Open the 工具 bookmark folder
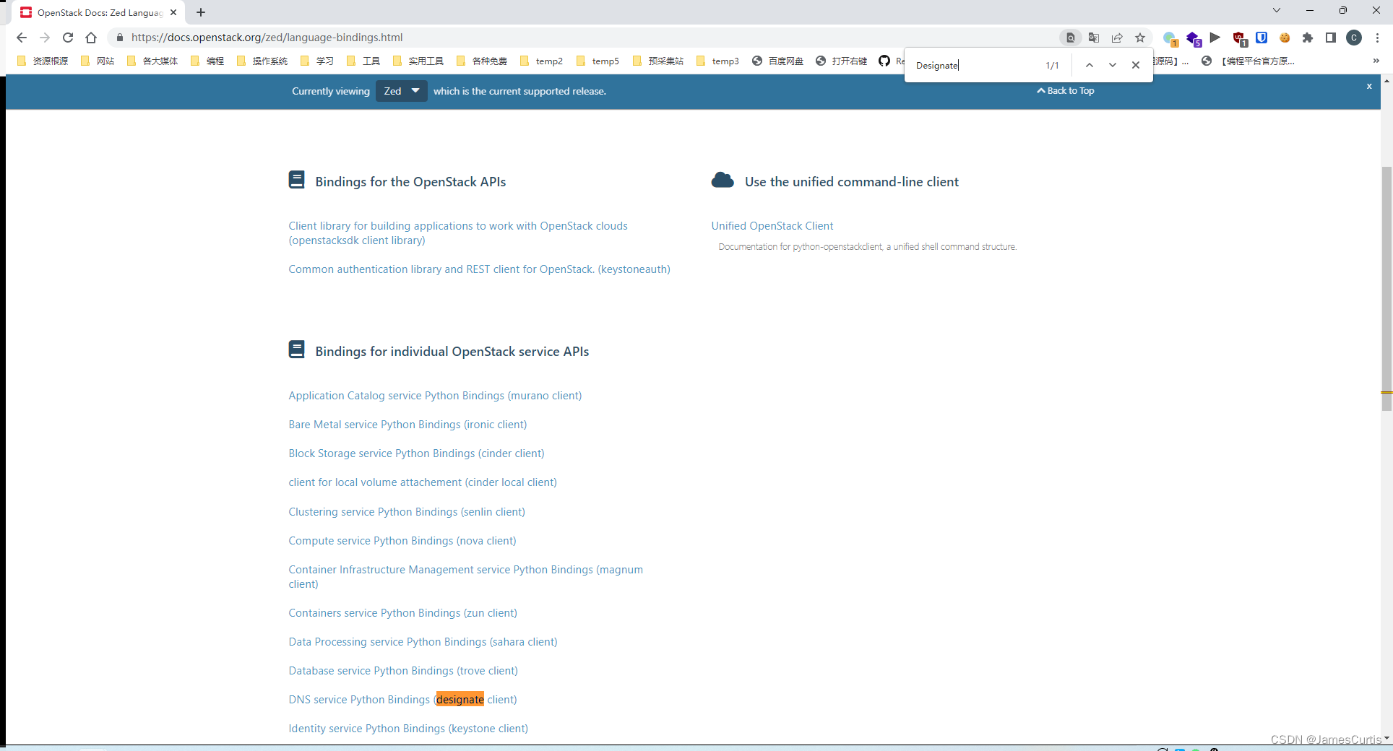 363,61
